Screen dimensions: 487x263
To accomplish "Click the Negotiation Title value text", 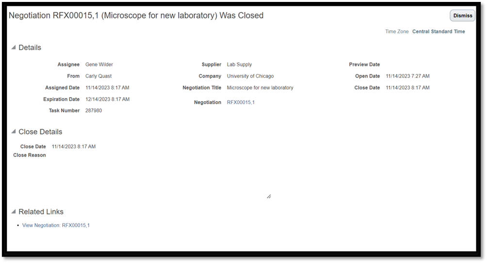I will [x=260, y=88].
